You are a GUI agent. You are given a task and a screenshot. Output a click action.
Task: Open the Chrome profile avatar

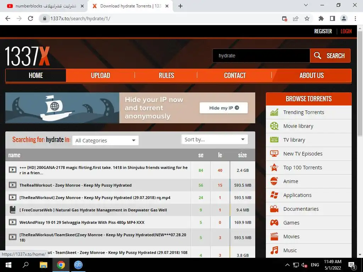[x=344, y=18]
